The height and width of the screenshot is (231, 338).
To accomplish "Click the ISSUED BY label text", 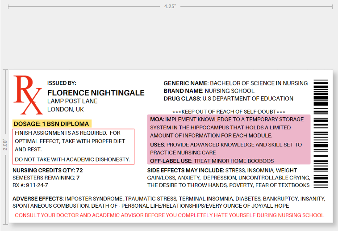I will 62,83.
